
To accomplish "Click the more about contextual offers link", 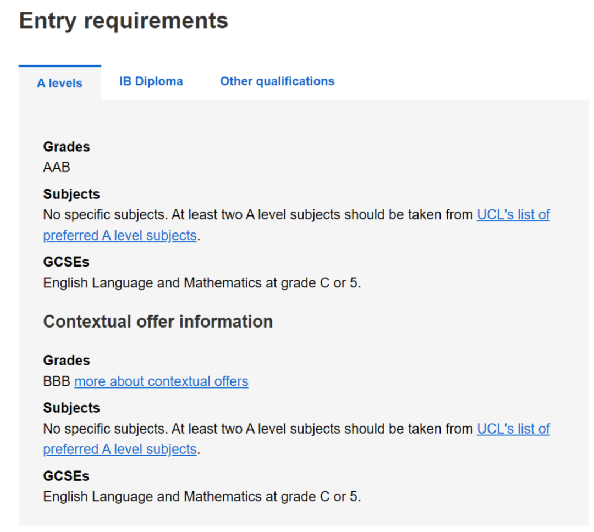I will point(161,381).
